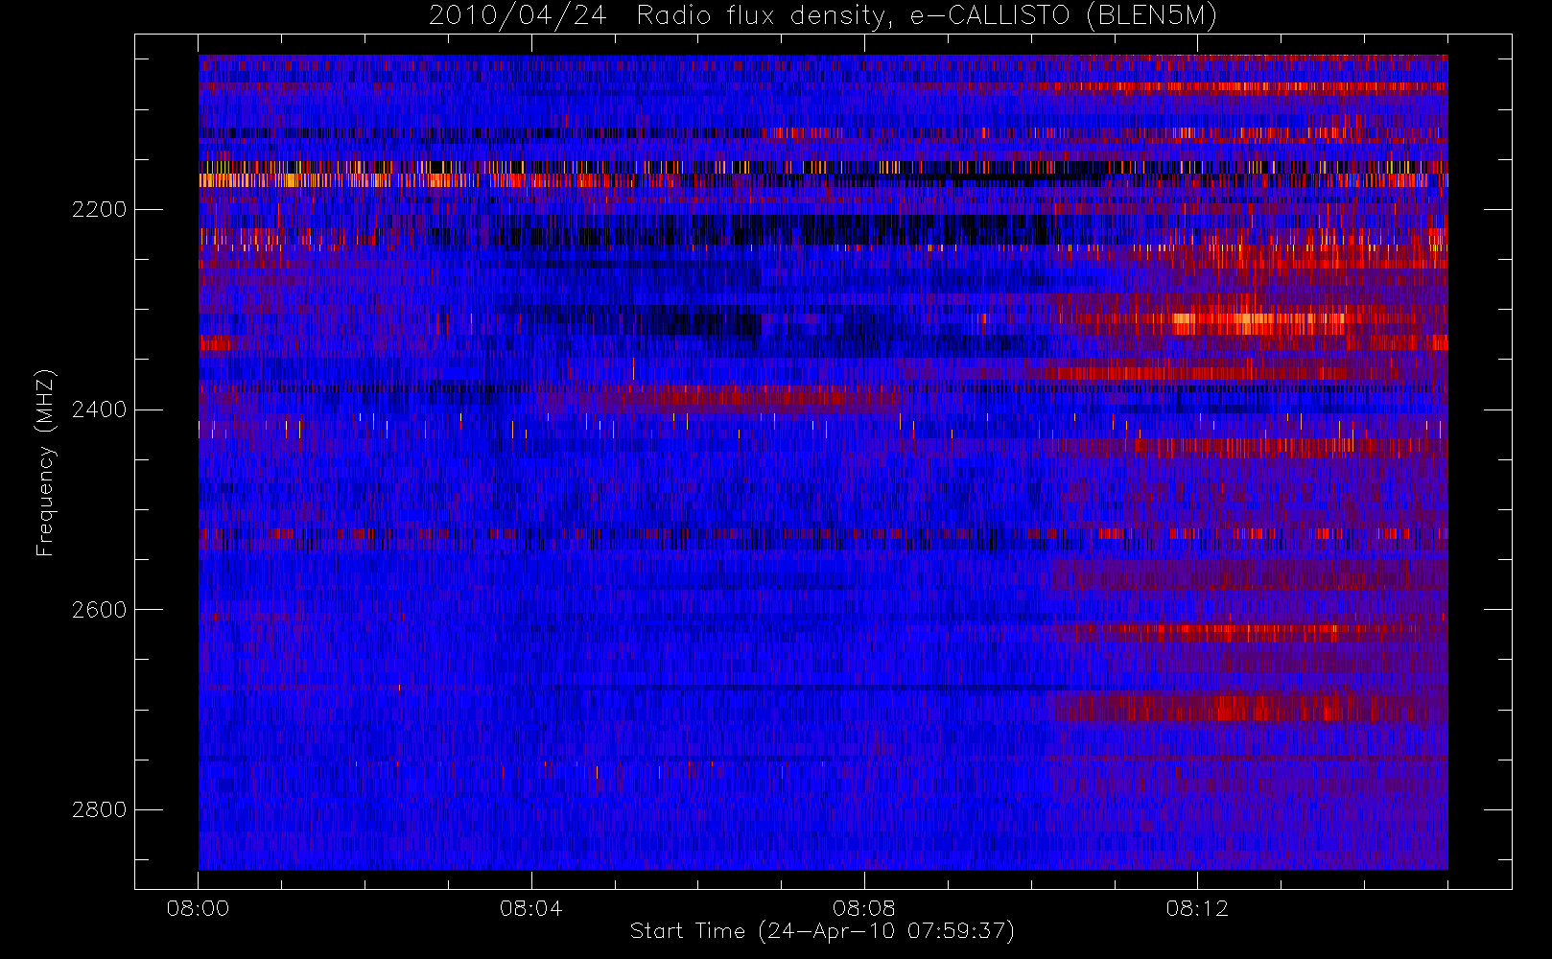Click the date '2010/04/24' in the title

coord(518,16)
